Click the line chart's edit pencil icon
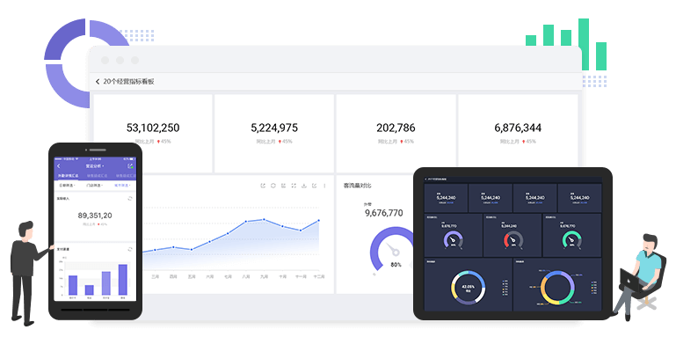This screenshot has height=337, width=676. pyautogui.click(x=315, y=186)
